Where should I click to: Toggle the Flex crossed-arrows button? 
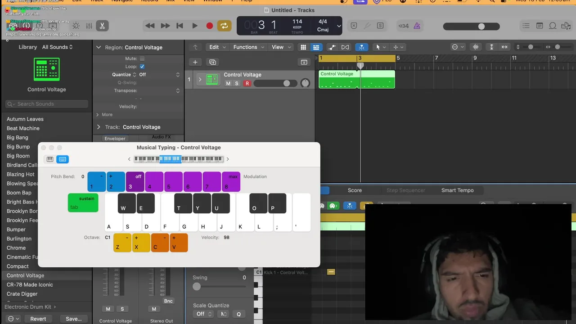click(x=345, y=47)
